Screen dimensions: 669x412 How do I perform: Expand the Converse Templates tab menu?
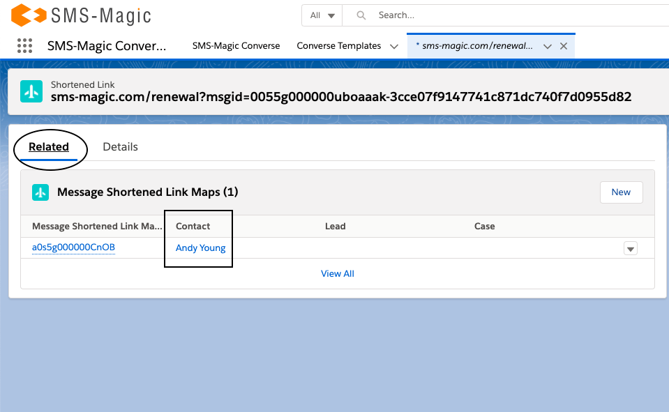394,46
